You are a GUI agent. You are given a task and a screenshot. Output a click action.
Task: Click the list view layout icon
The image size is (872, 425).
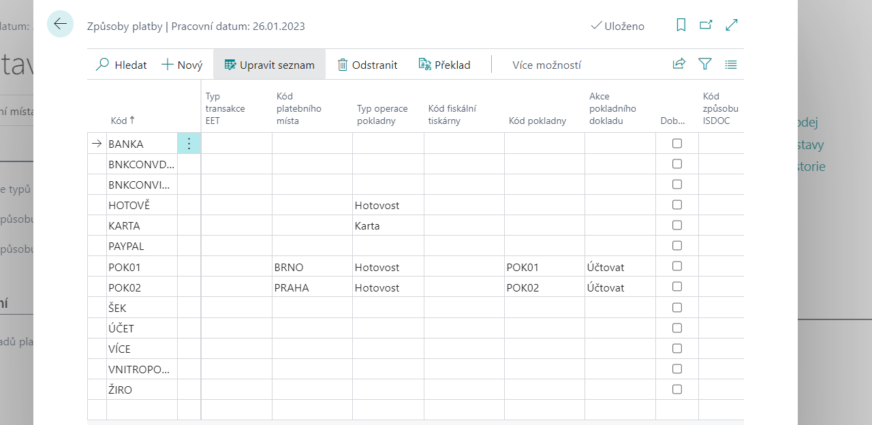731,65
